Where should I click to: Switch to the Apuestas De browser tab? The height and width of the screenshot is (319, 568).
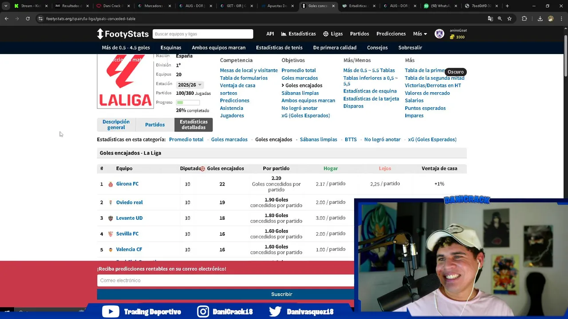coord(277,6)
